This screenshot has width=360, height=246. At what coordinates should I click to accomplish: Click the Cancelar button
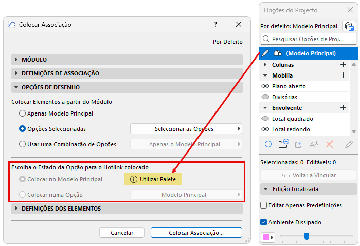tap(122, 233)
